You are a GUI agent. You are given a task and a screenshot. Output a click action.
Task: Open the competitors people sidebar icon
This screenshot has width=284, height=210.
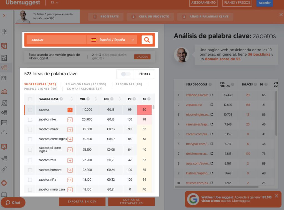point(4,91)
